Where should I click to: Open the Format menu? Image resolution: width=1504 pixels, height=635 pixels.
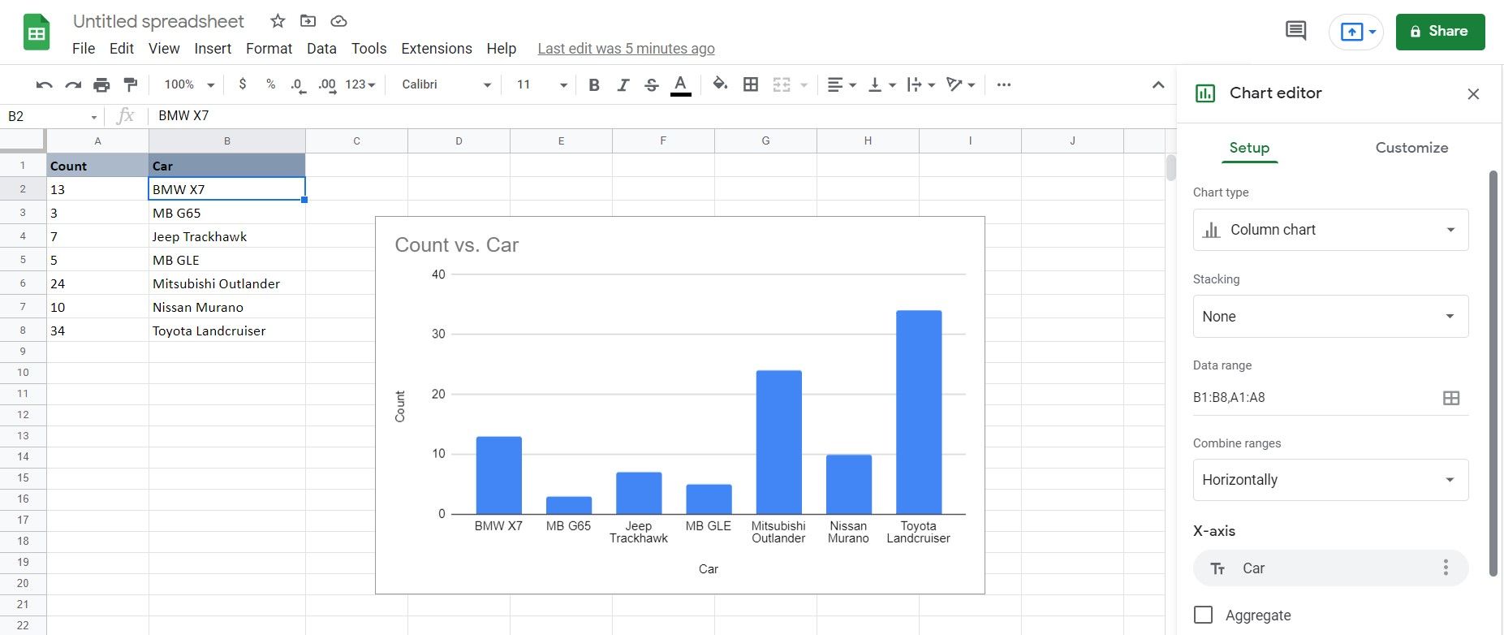coord(269,49)
